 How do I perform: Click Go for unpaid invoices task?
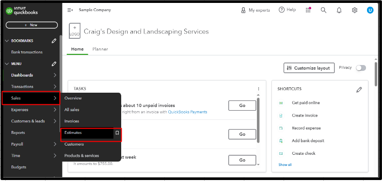[242, 106]
